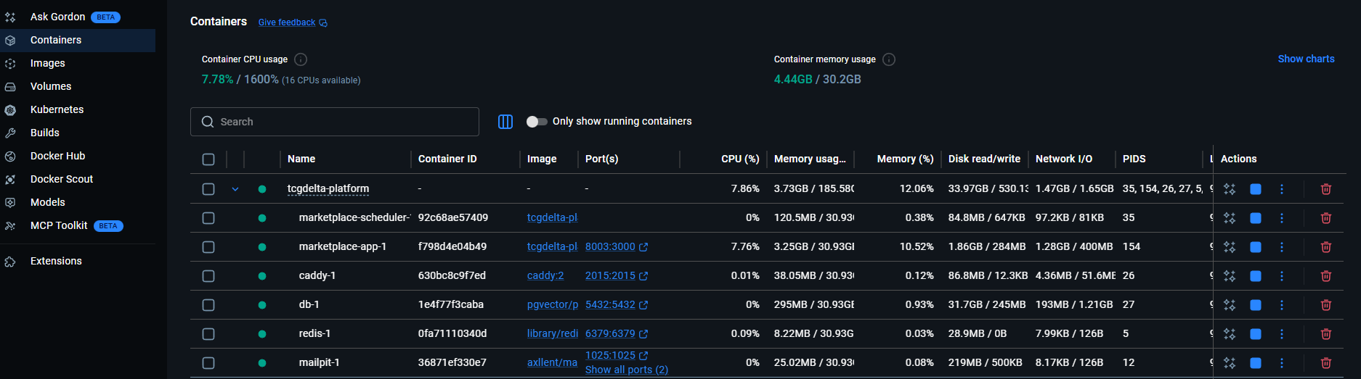Stop the mailpit-1 container
Image resolution: width=1361 pixels, height=379 pixels.
(1255, 363)
